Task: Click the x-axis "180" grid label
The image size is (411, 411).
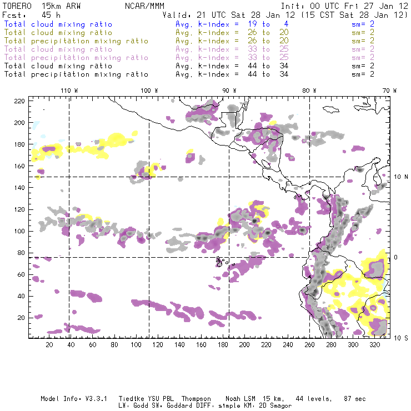Action: click(x=223, y=345)
